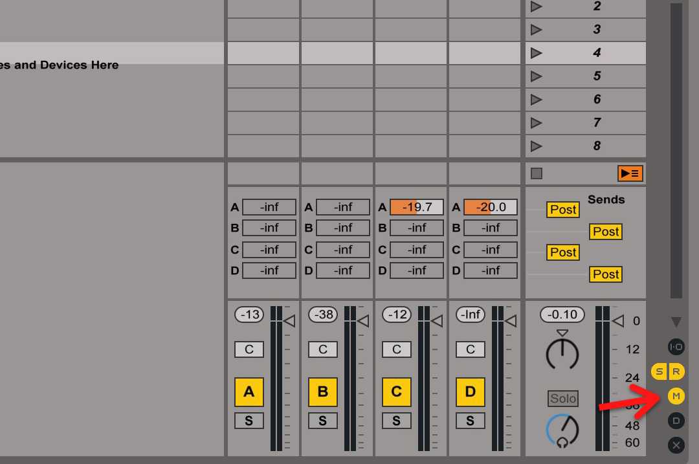This screenshot has height=464, width=699.
Task: Toggle the Returns section with R button
Action: [676, 371]
